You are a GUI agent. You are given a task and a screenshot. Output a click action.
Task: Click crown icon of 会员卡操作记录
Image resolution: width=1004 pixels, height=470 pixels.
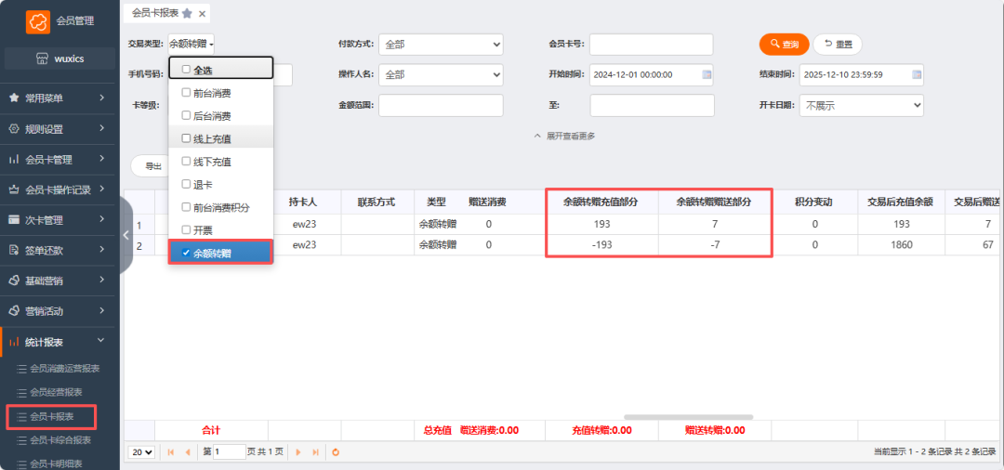tap(13, 189)
